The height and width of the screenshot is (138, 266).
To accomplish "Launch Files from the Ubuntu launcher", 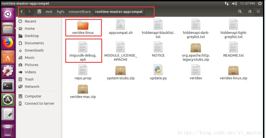I will click(x=8, y=28).
